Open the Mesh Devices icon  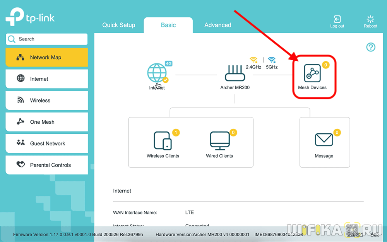click(312, 73)
